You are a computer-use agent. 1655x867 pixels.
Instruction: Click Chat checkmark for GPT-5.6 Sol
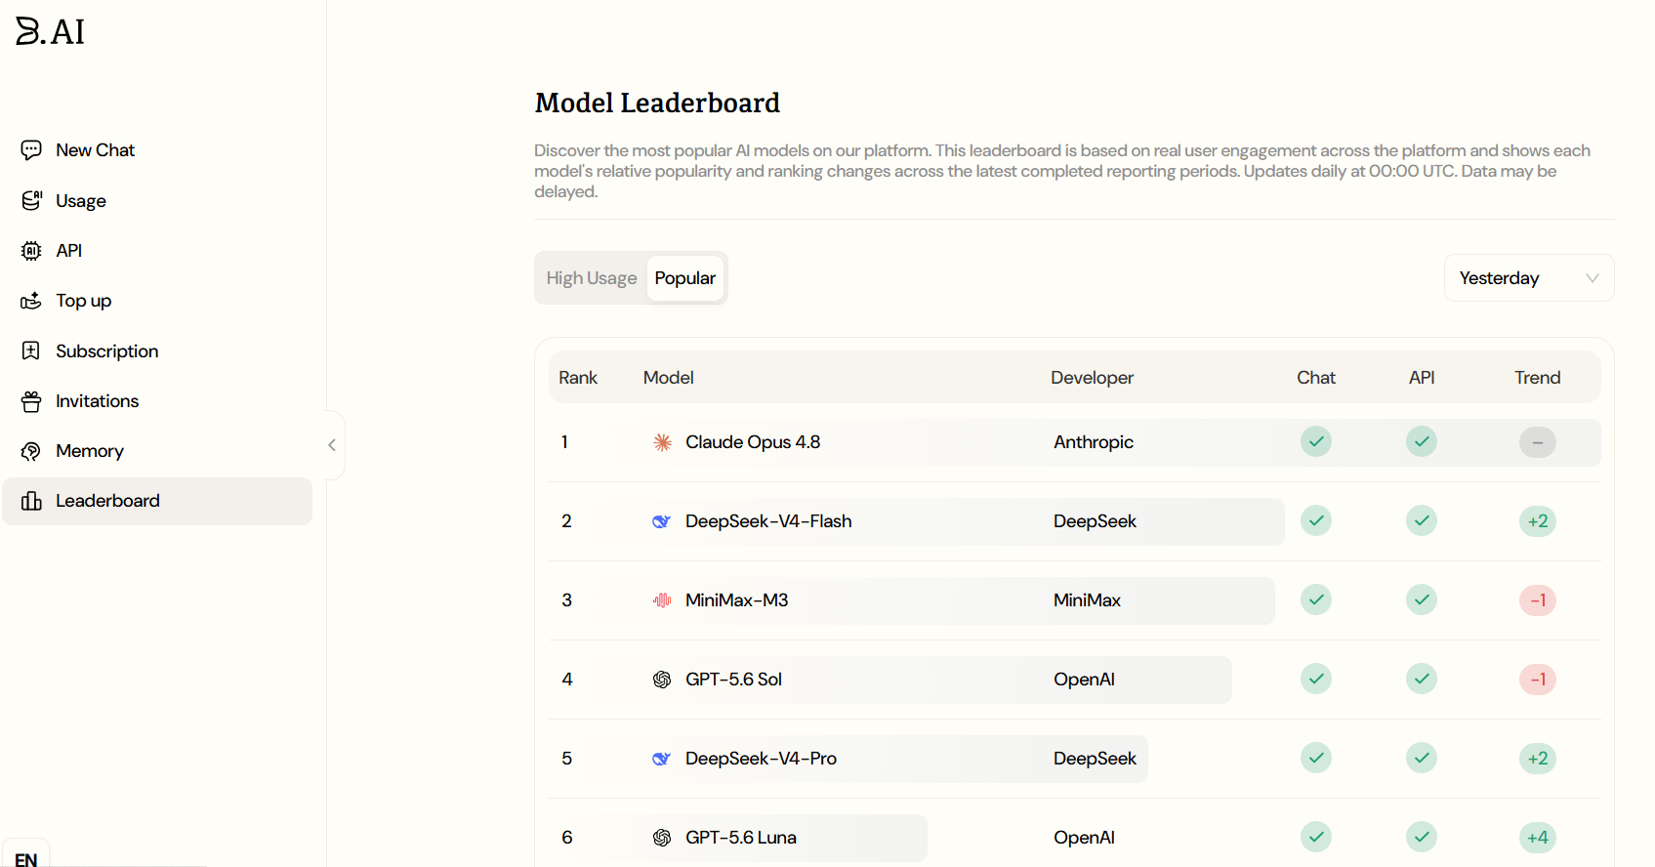click(x=1316, y=679)
